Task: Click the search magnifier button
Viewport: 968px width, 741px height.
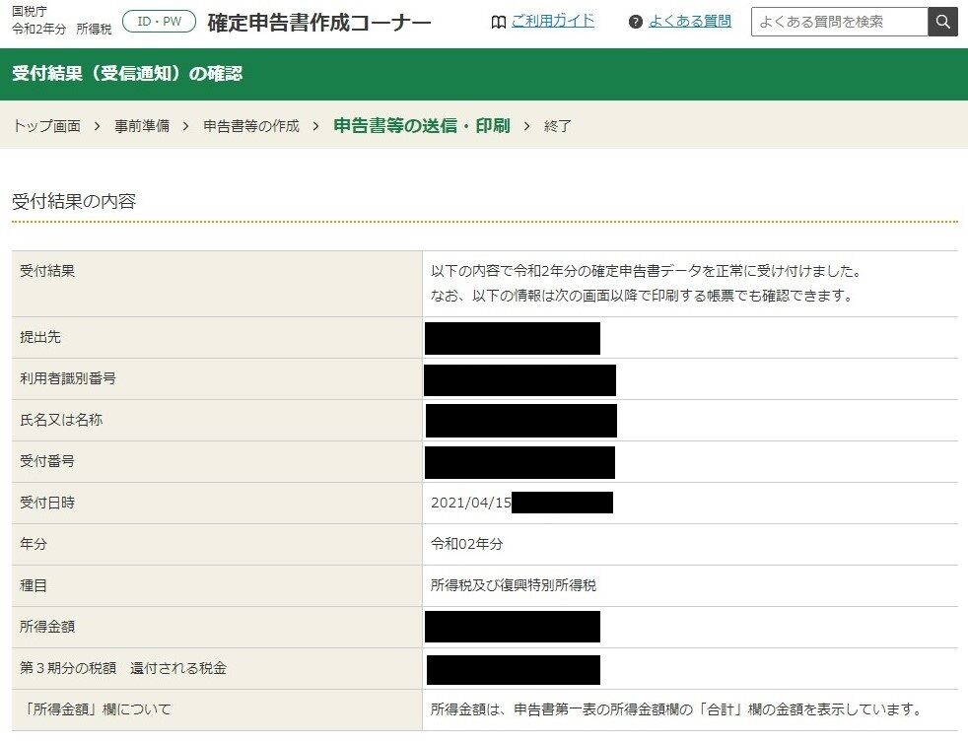Action: coord(942,23)
